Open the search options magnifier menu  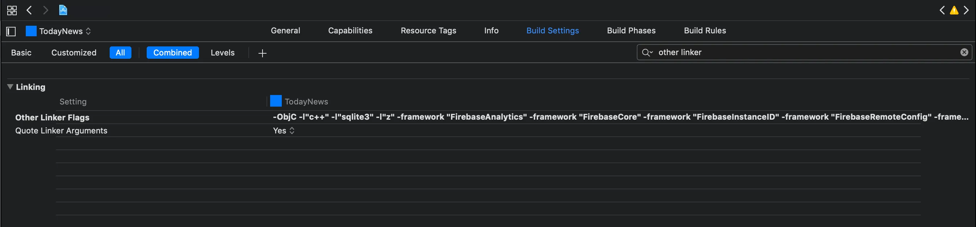tap(647, 53)
